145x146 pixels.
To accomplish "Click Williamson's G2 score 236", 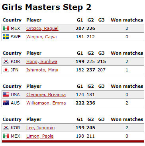I will point(91,103).
